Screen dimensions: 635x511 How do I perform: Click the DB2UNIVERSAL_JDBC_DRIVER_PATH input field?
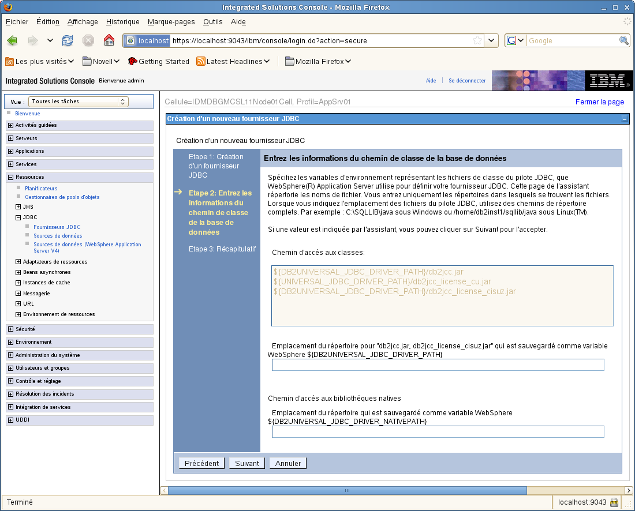(438, 365)
